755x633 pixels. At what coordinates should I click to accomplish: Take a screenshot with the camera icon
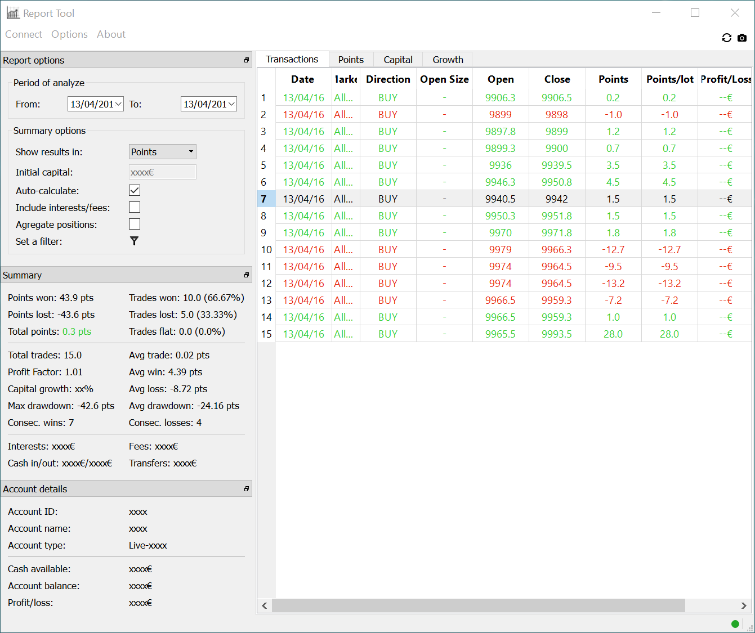(742, 38)
